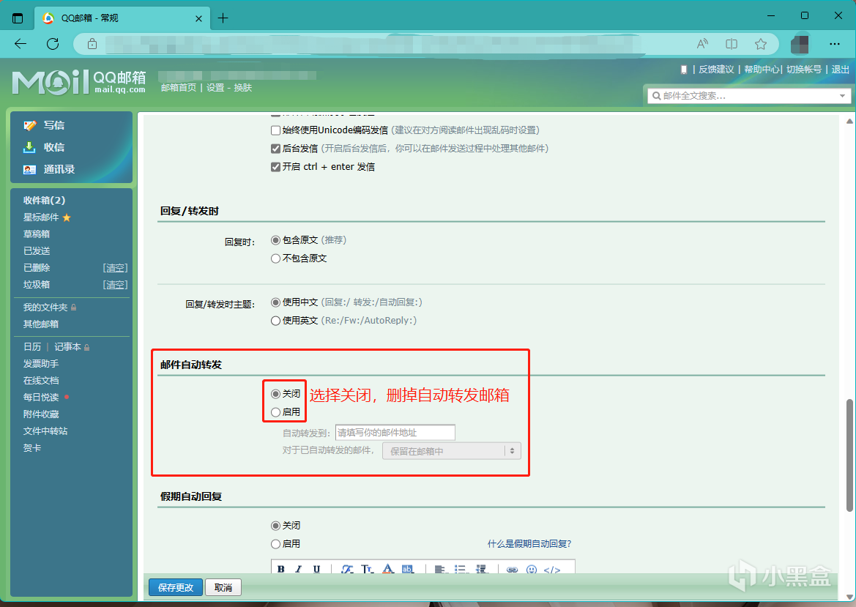
Task: Click 清空 beside 已删除
Action: (115, 268)
